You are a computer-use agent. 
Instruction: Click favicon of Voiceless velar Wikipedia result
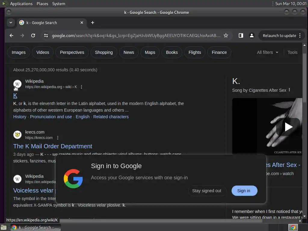tap(17, 179)
